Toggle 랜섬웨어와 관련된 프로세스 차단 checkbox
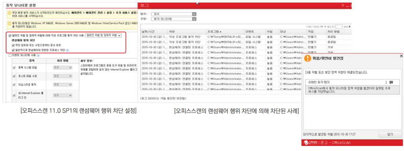 coord(14,50)
